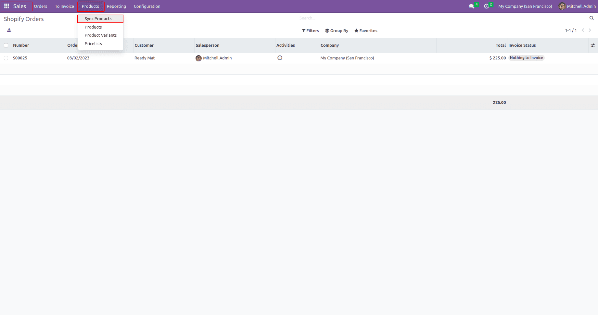
Task: Open the Favorites dropdown
Action: [366, 31]
